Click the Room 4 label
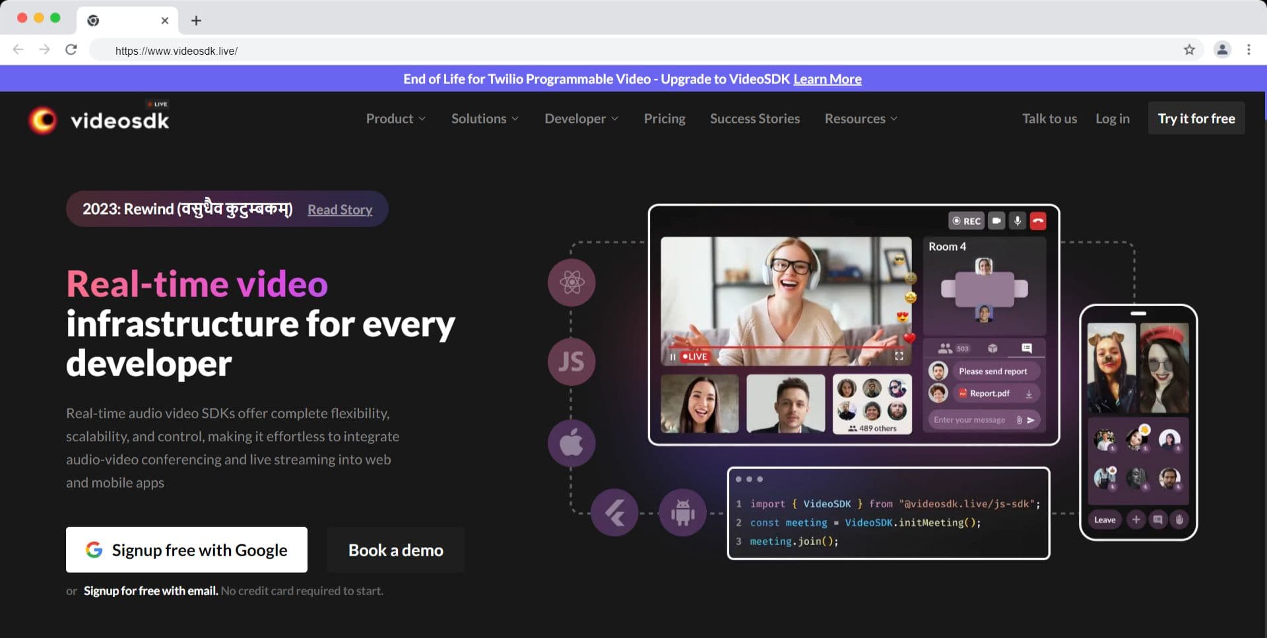Screen dimensions: 1267x638 947,247
